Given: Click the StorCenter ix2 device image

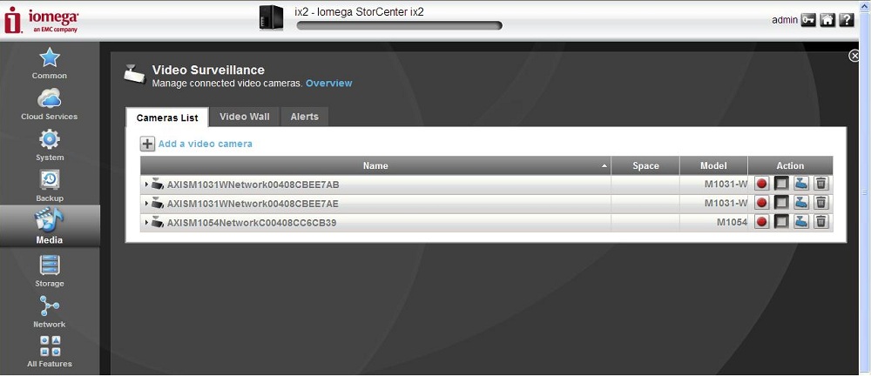Looking at the screenshot, I should tap(271, 17).
